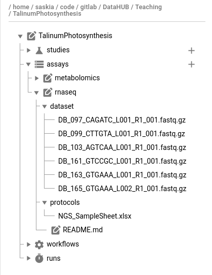Screen dimensions: 212x275
Task: Click the edit icon beside metabolomics
Action: pyautogui.click(x=48, y=78)
